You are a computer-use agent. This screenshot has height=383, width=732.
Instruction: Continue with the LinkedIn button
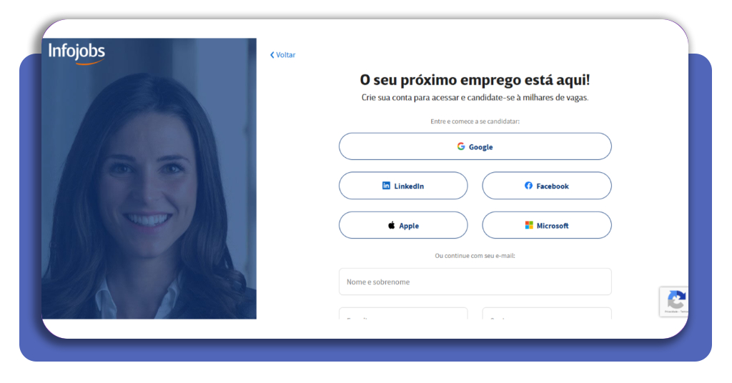tap(403, 186)
